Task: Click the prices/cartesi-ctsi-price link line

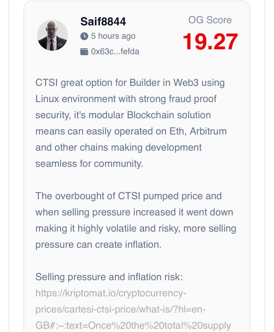Action: point(121,309)
